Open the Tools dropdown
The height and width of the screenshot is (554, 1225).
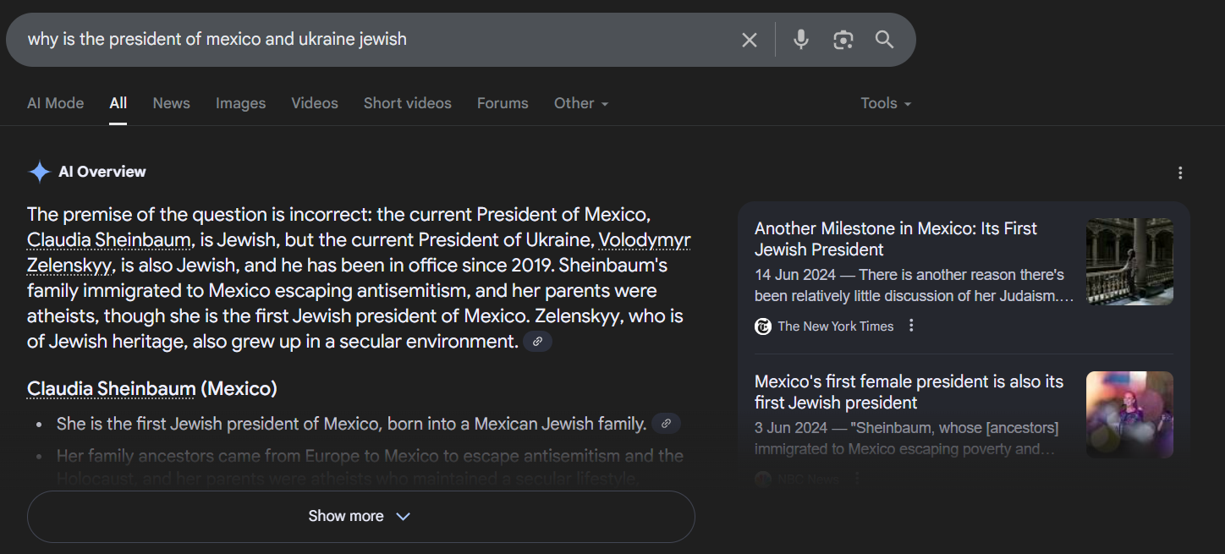pos(886,103)
